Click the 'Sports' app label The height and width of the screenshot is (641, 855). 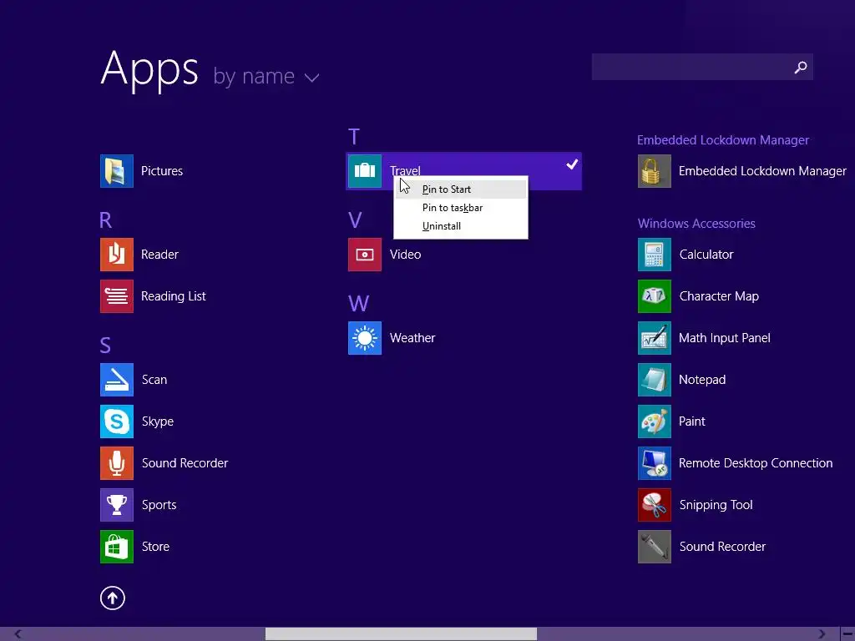click(x=159, y=505)
